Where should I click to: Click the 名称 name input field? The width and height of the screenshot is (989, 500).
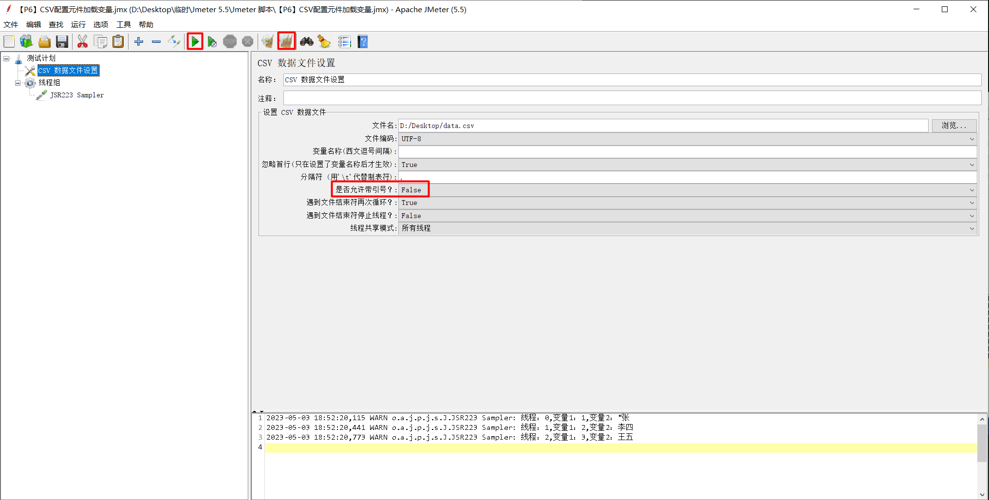632,80
